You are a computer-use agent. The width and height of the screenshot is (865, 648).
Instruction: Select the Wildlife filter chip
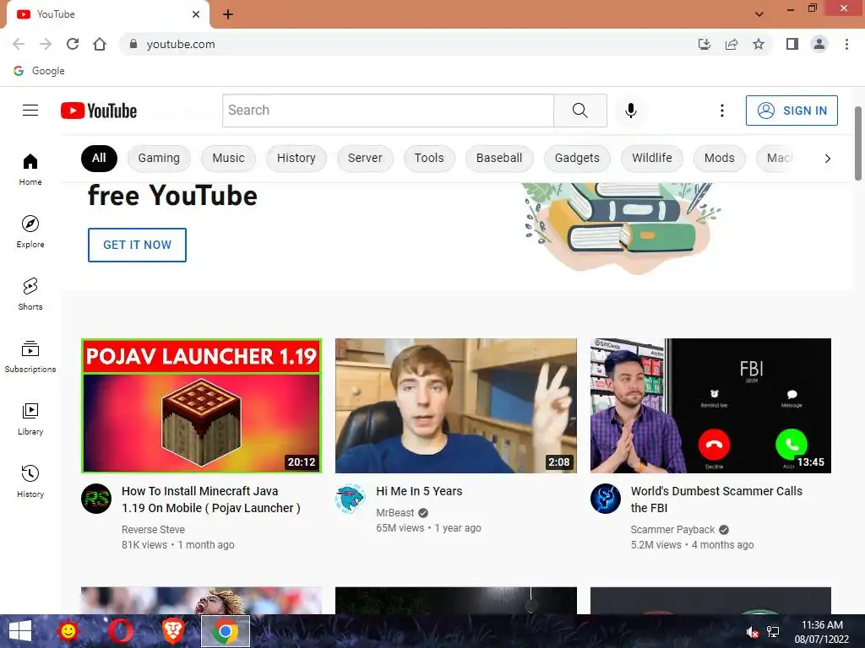pyautogui.click(x=652, y=158)
